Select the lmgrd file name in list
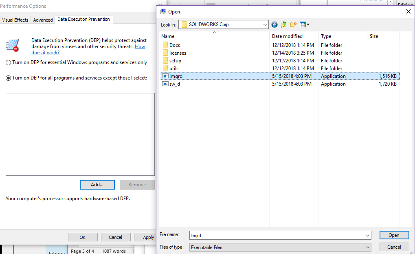 point(176,76)
